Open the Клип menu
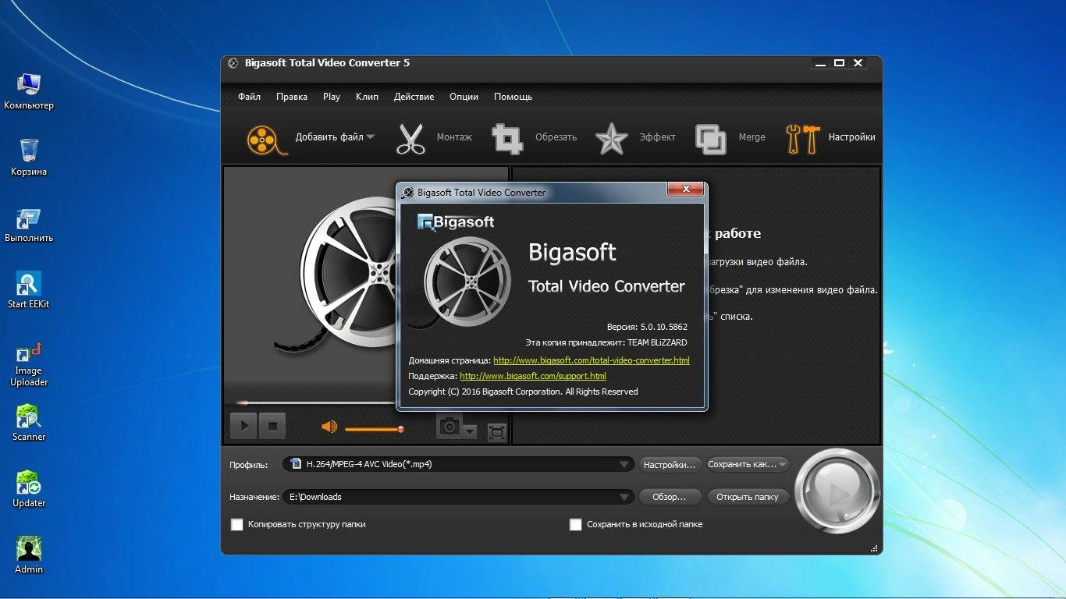 [367, 97]
